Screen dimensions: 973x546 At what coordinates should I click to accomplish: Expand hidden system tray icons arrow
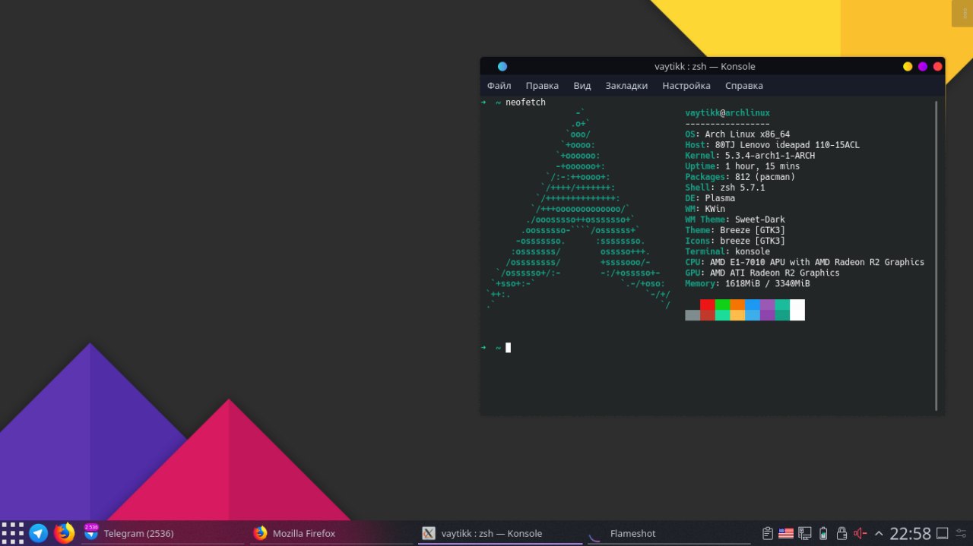[879, 533]
